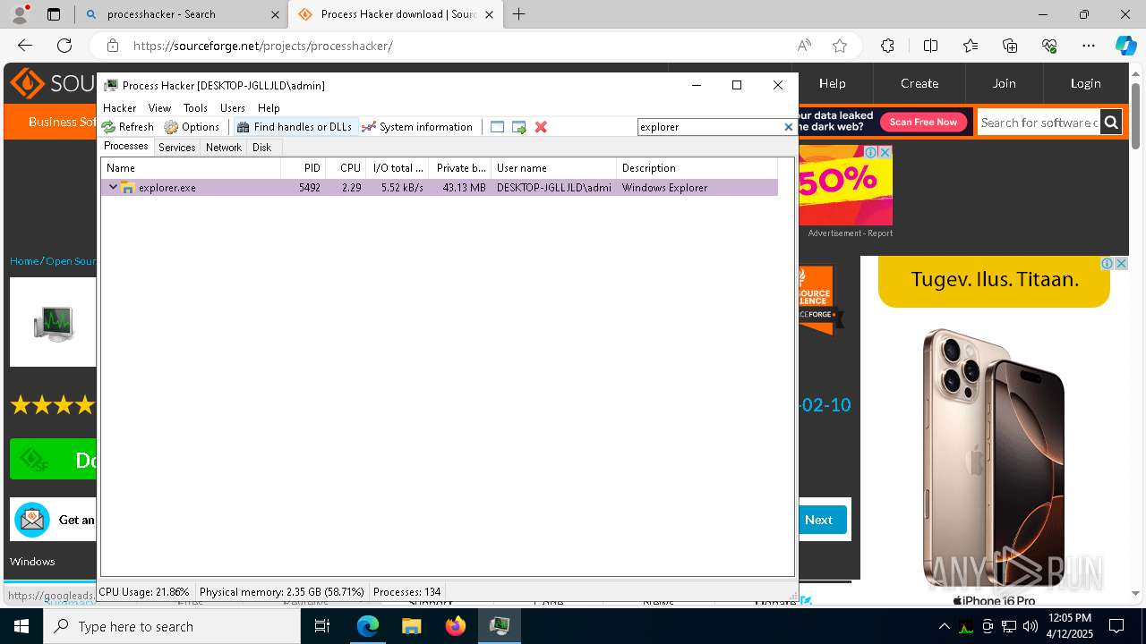Click Physical memory status bar entry
The width and height of the screenshot is (1146, 644).
pos(282,592)
